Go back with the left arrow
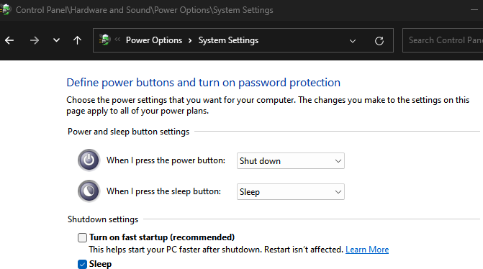Screen dimensions: 483x269 pyautogui.click(x=9, y=40)
